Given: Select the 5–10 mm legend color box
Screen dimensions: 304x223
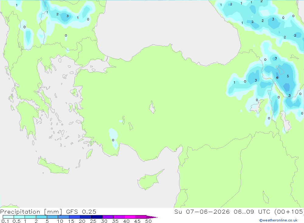Looking at the screenshot, I should (53, 217).
